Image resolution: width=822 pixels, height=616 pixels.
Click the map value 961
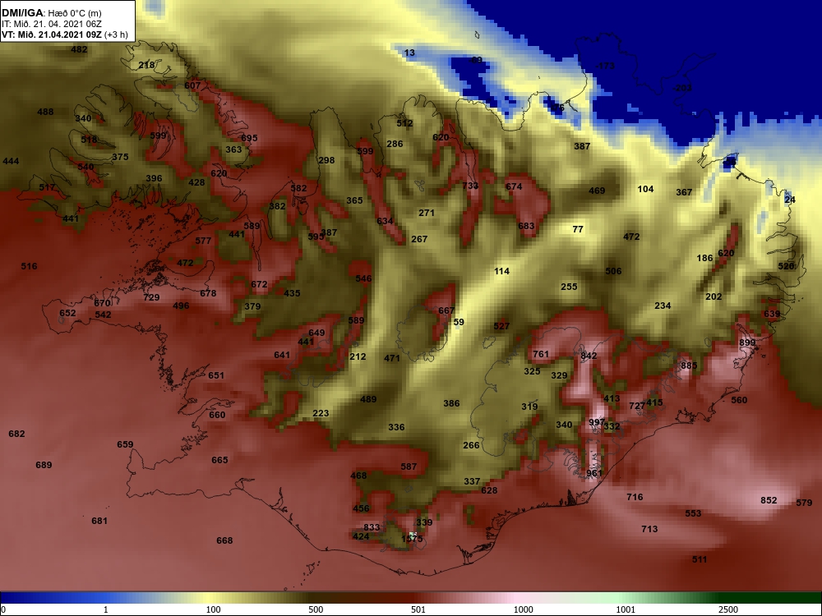[x=594, y=473]
